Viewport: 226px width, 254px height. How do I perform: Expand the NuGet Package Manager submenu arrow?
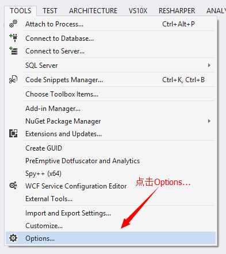coord(209,121)
